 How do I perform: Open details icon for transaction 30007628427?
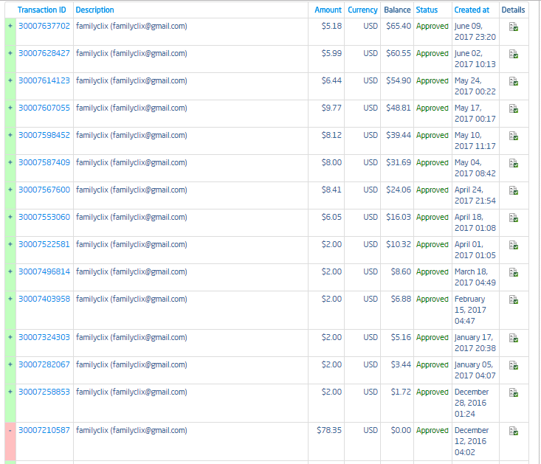point(514,54)
